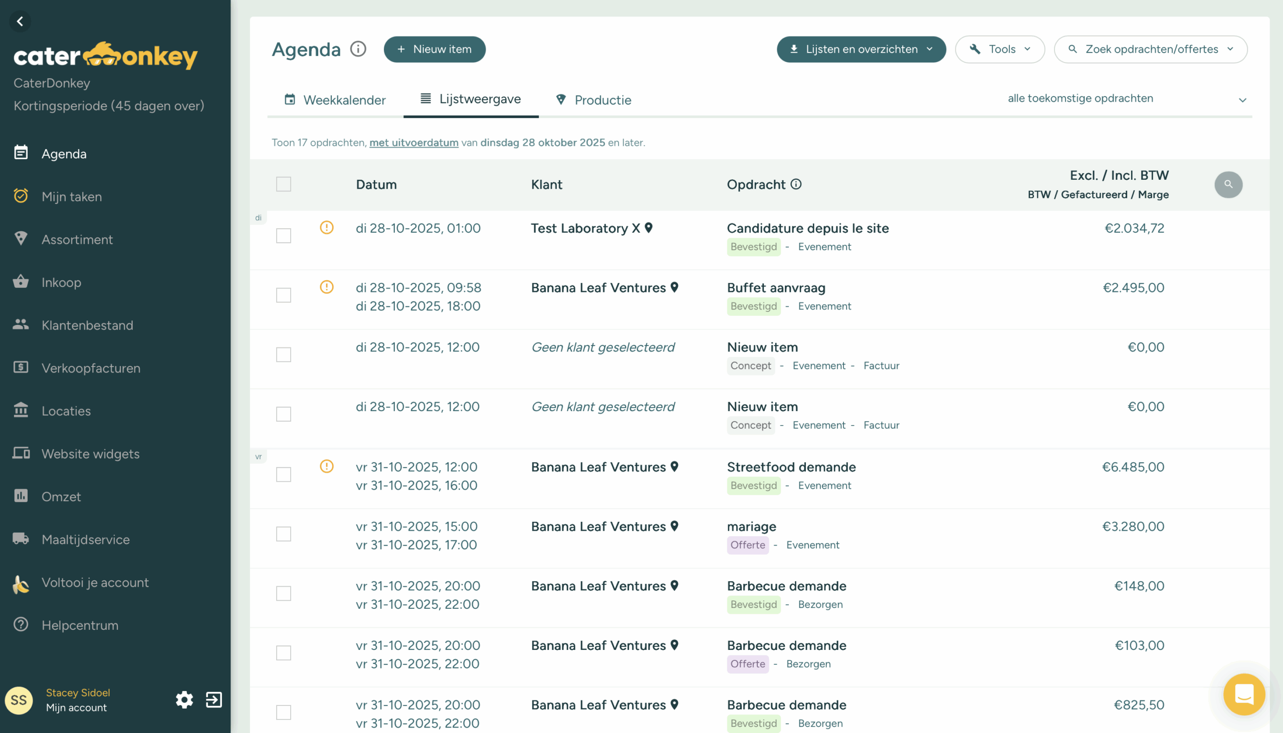
Task: Click the Opdracht column info icon
Action: click(796, 184)
